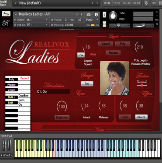Select the Vowel keyswitch on the side keyboard
The width and height of the screenshot is (162, 163).
(x=11, y=90)
